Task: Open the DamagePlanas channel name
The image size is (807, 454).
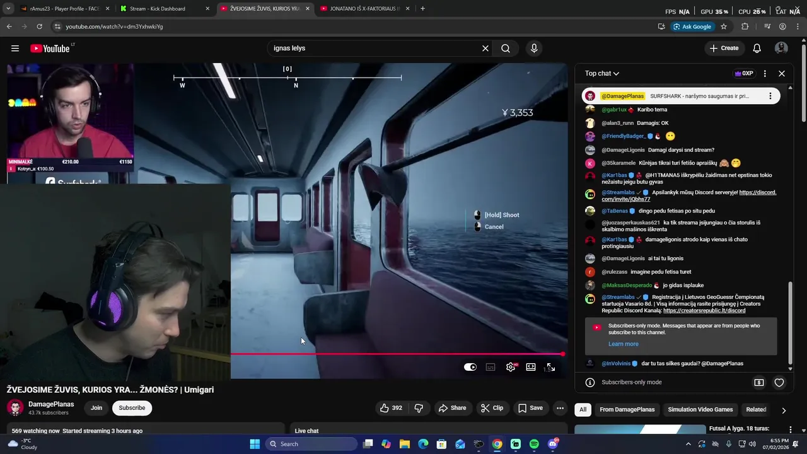Action: click(51, 404)
